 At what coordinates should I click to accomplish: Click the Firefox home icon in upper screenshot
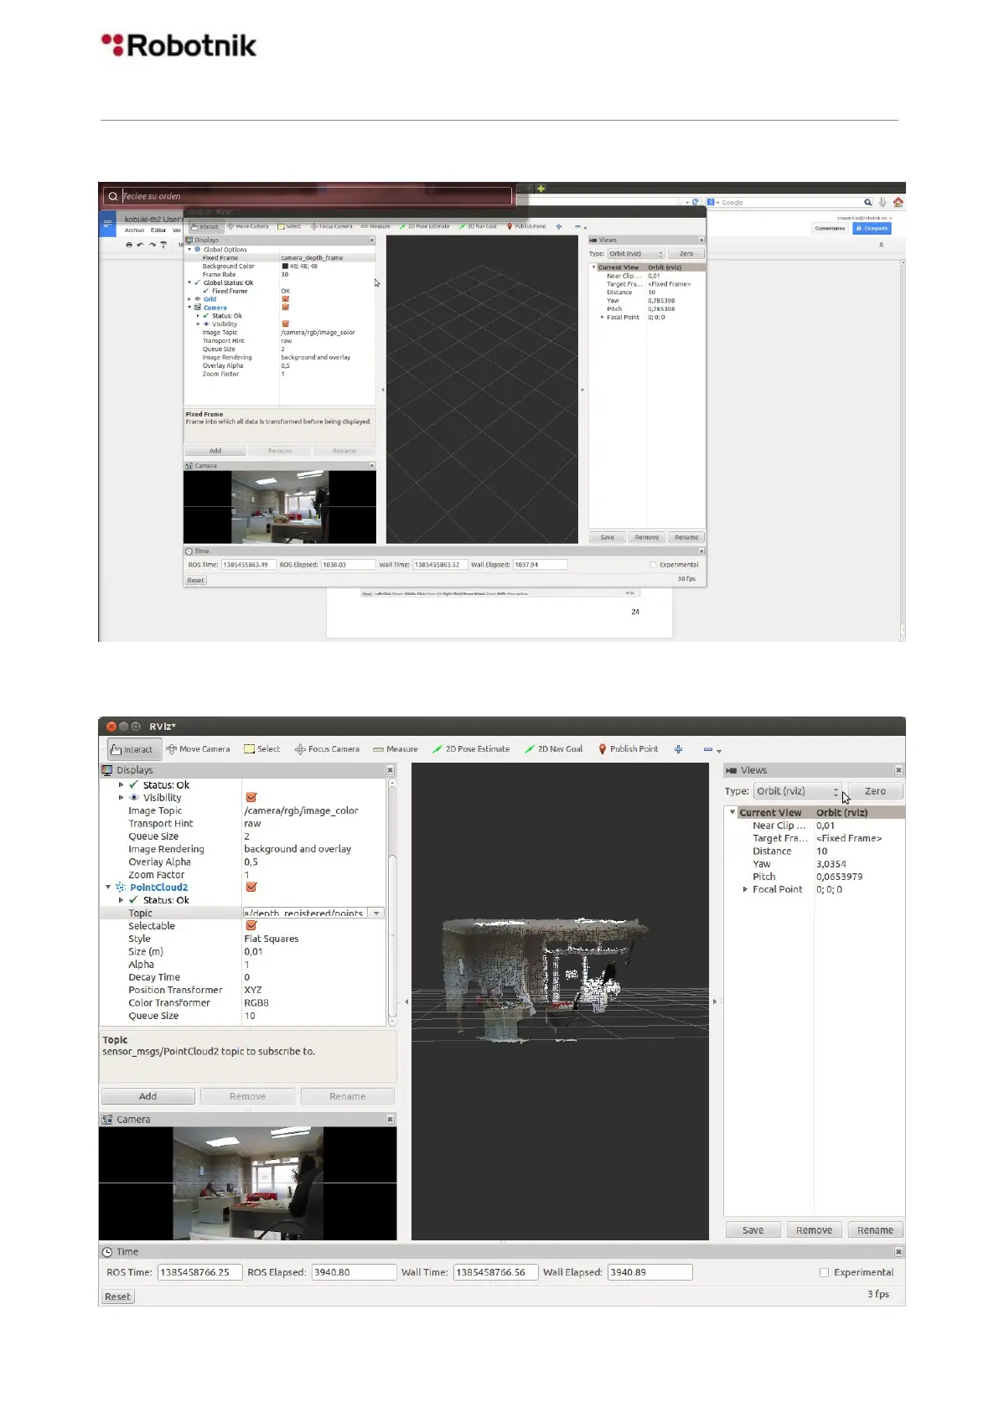[898, 202]
